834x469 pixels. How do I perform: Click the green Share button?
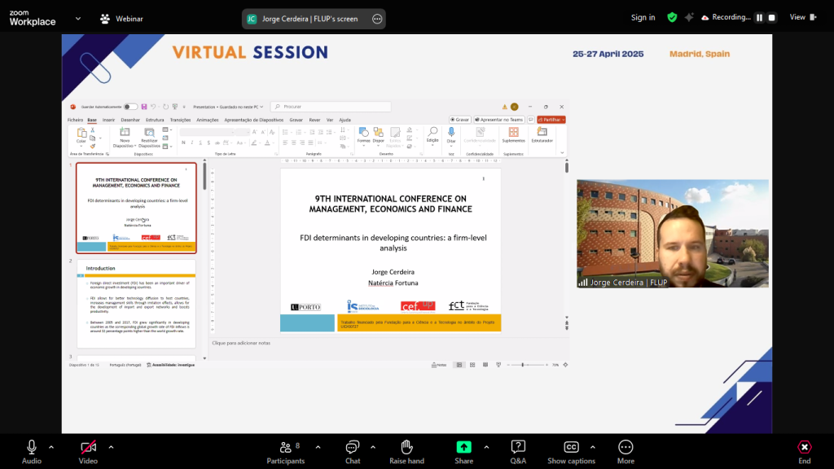coord(463,447)
